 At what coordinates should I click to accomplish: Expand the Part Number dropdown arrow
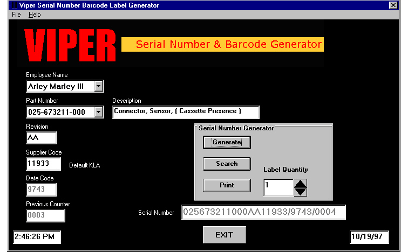click(x=99, y=112)
